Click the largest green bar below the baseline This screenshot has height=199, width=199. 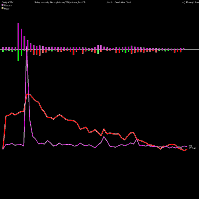[x=18, y=55]
